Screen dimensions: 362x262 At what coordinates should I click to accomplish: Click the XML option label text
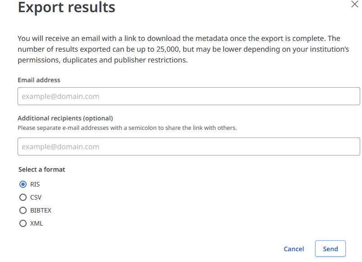click(37, 223)
